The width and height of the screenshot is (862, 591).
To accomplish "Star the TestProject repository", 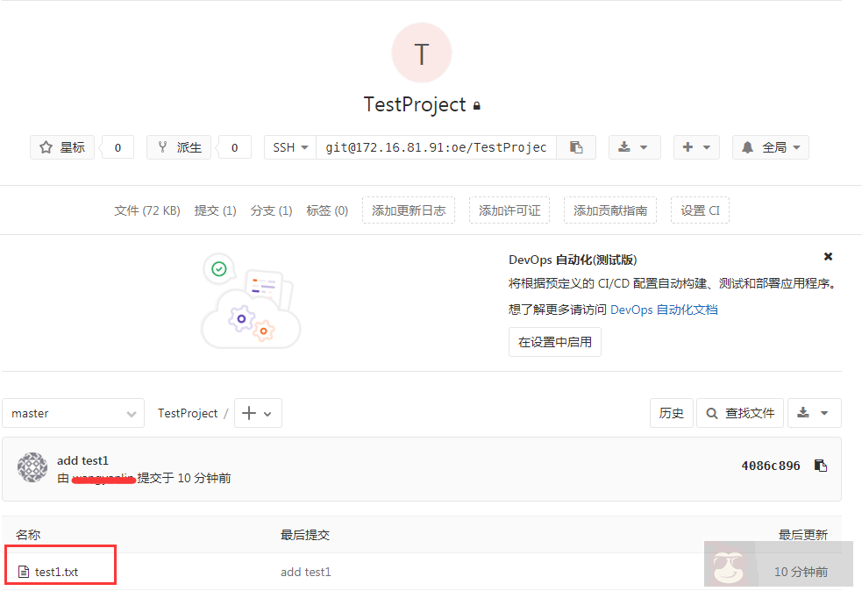I will click(61, 146).
